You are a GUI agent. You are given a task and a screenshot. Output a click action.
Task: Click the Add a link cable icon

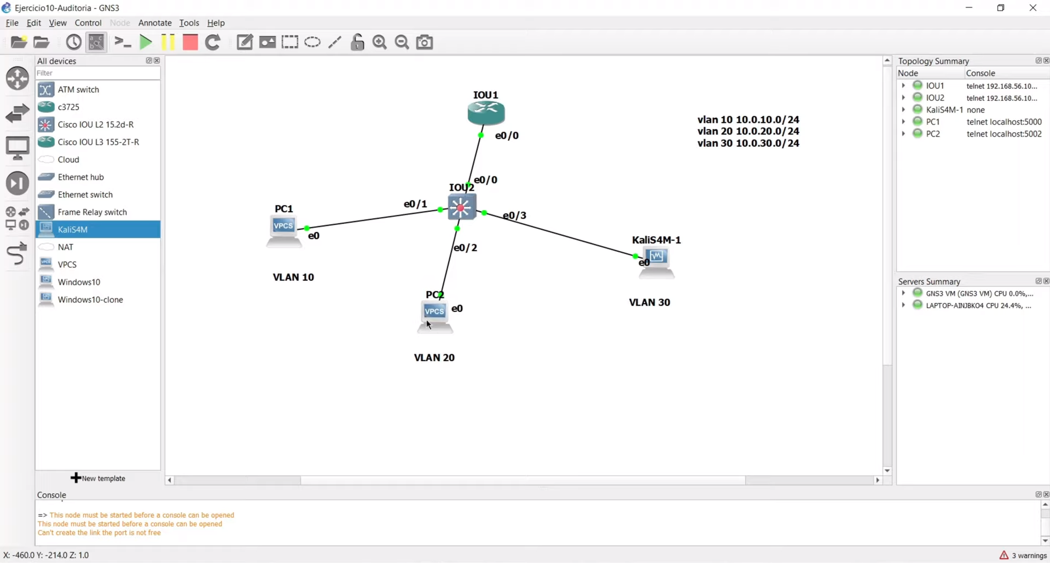(17, 254)
